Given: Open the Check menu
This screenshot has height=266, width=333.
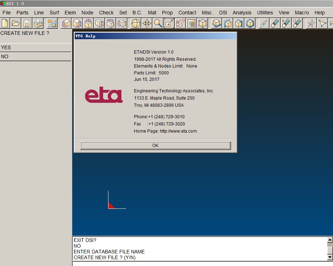Looking at the screenshot, I should 106,13.
